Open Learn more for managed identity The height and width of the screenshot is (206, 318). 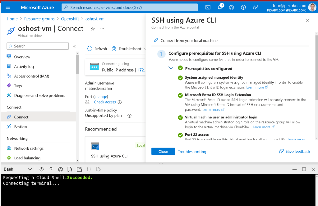click(257, 87)
